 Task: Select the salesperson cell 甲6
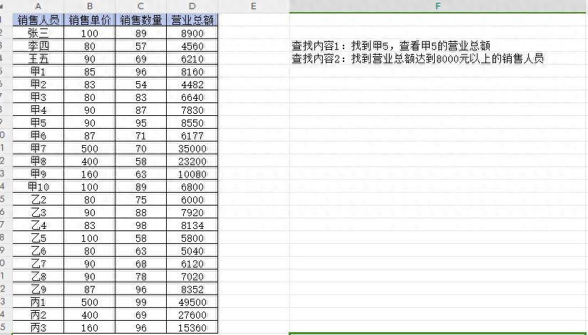pyautogui.click(x=38, y=135)
